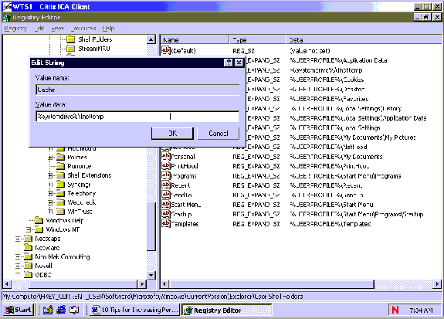Click the Templates value string icon
This screenshot has width=444, height=319.
click(x=166, y=223)
